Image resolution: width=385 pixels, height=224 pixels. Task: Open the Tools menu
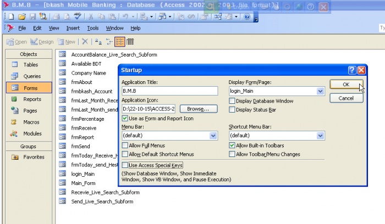[x=93, y=28]
